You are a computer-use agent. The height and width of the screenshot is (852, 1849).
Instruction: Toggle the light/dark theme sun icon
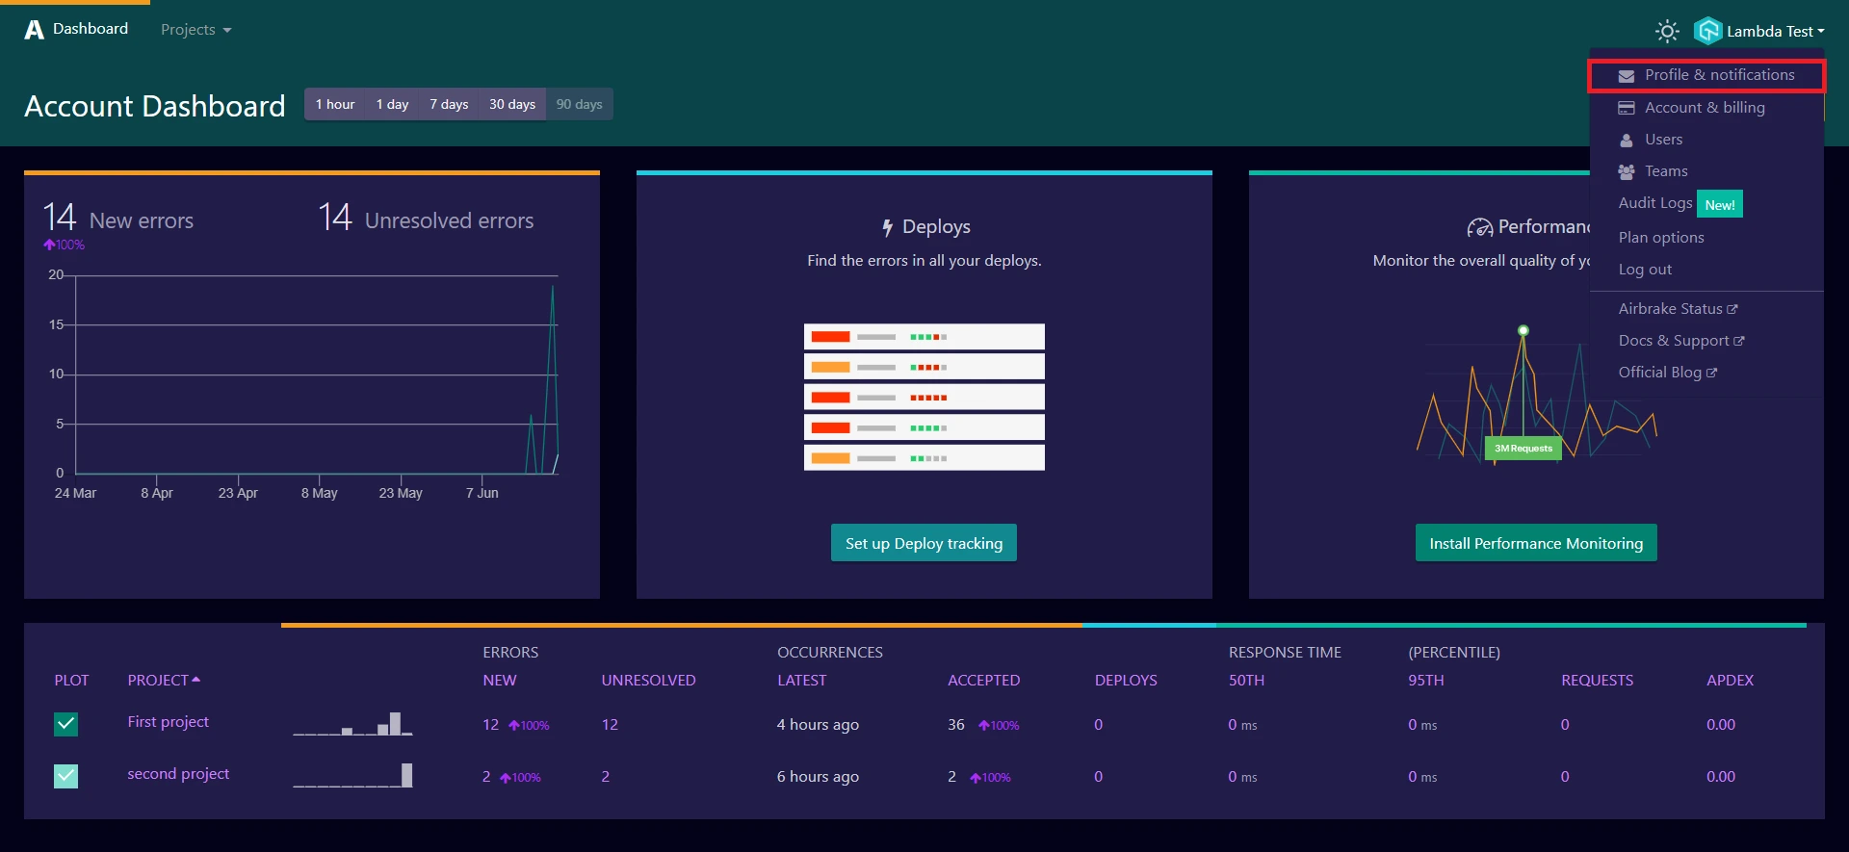pos(1667,31)
